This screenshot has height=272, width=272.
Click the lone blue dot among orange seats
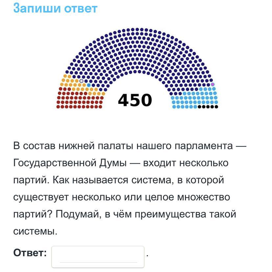tap(89, 85)
